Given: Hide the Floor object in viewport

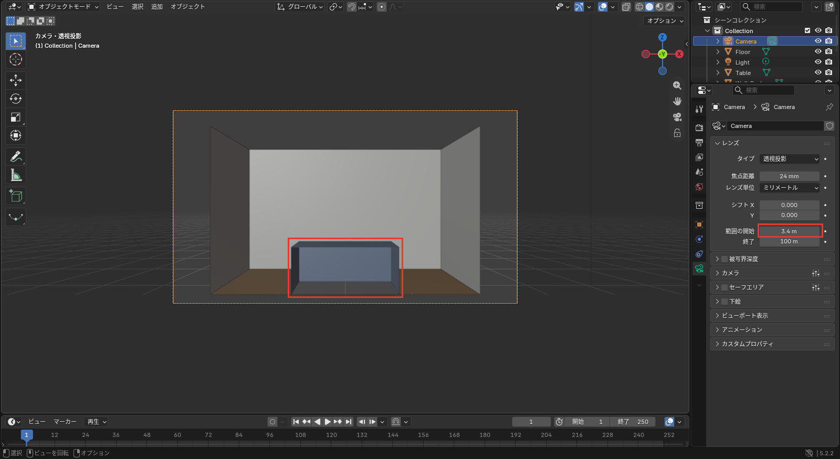Looking at the screenshot, I should pos(818,51).
